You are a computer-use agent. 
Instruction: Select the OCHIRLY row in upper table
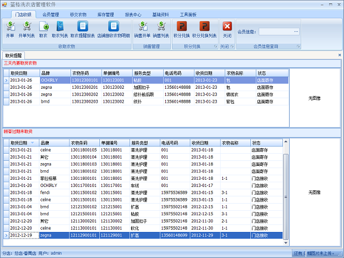coord(146,80)
